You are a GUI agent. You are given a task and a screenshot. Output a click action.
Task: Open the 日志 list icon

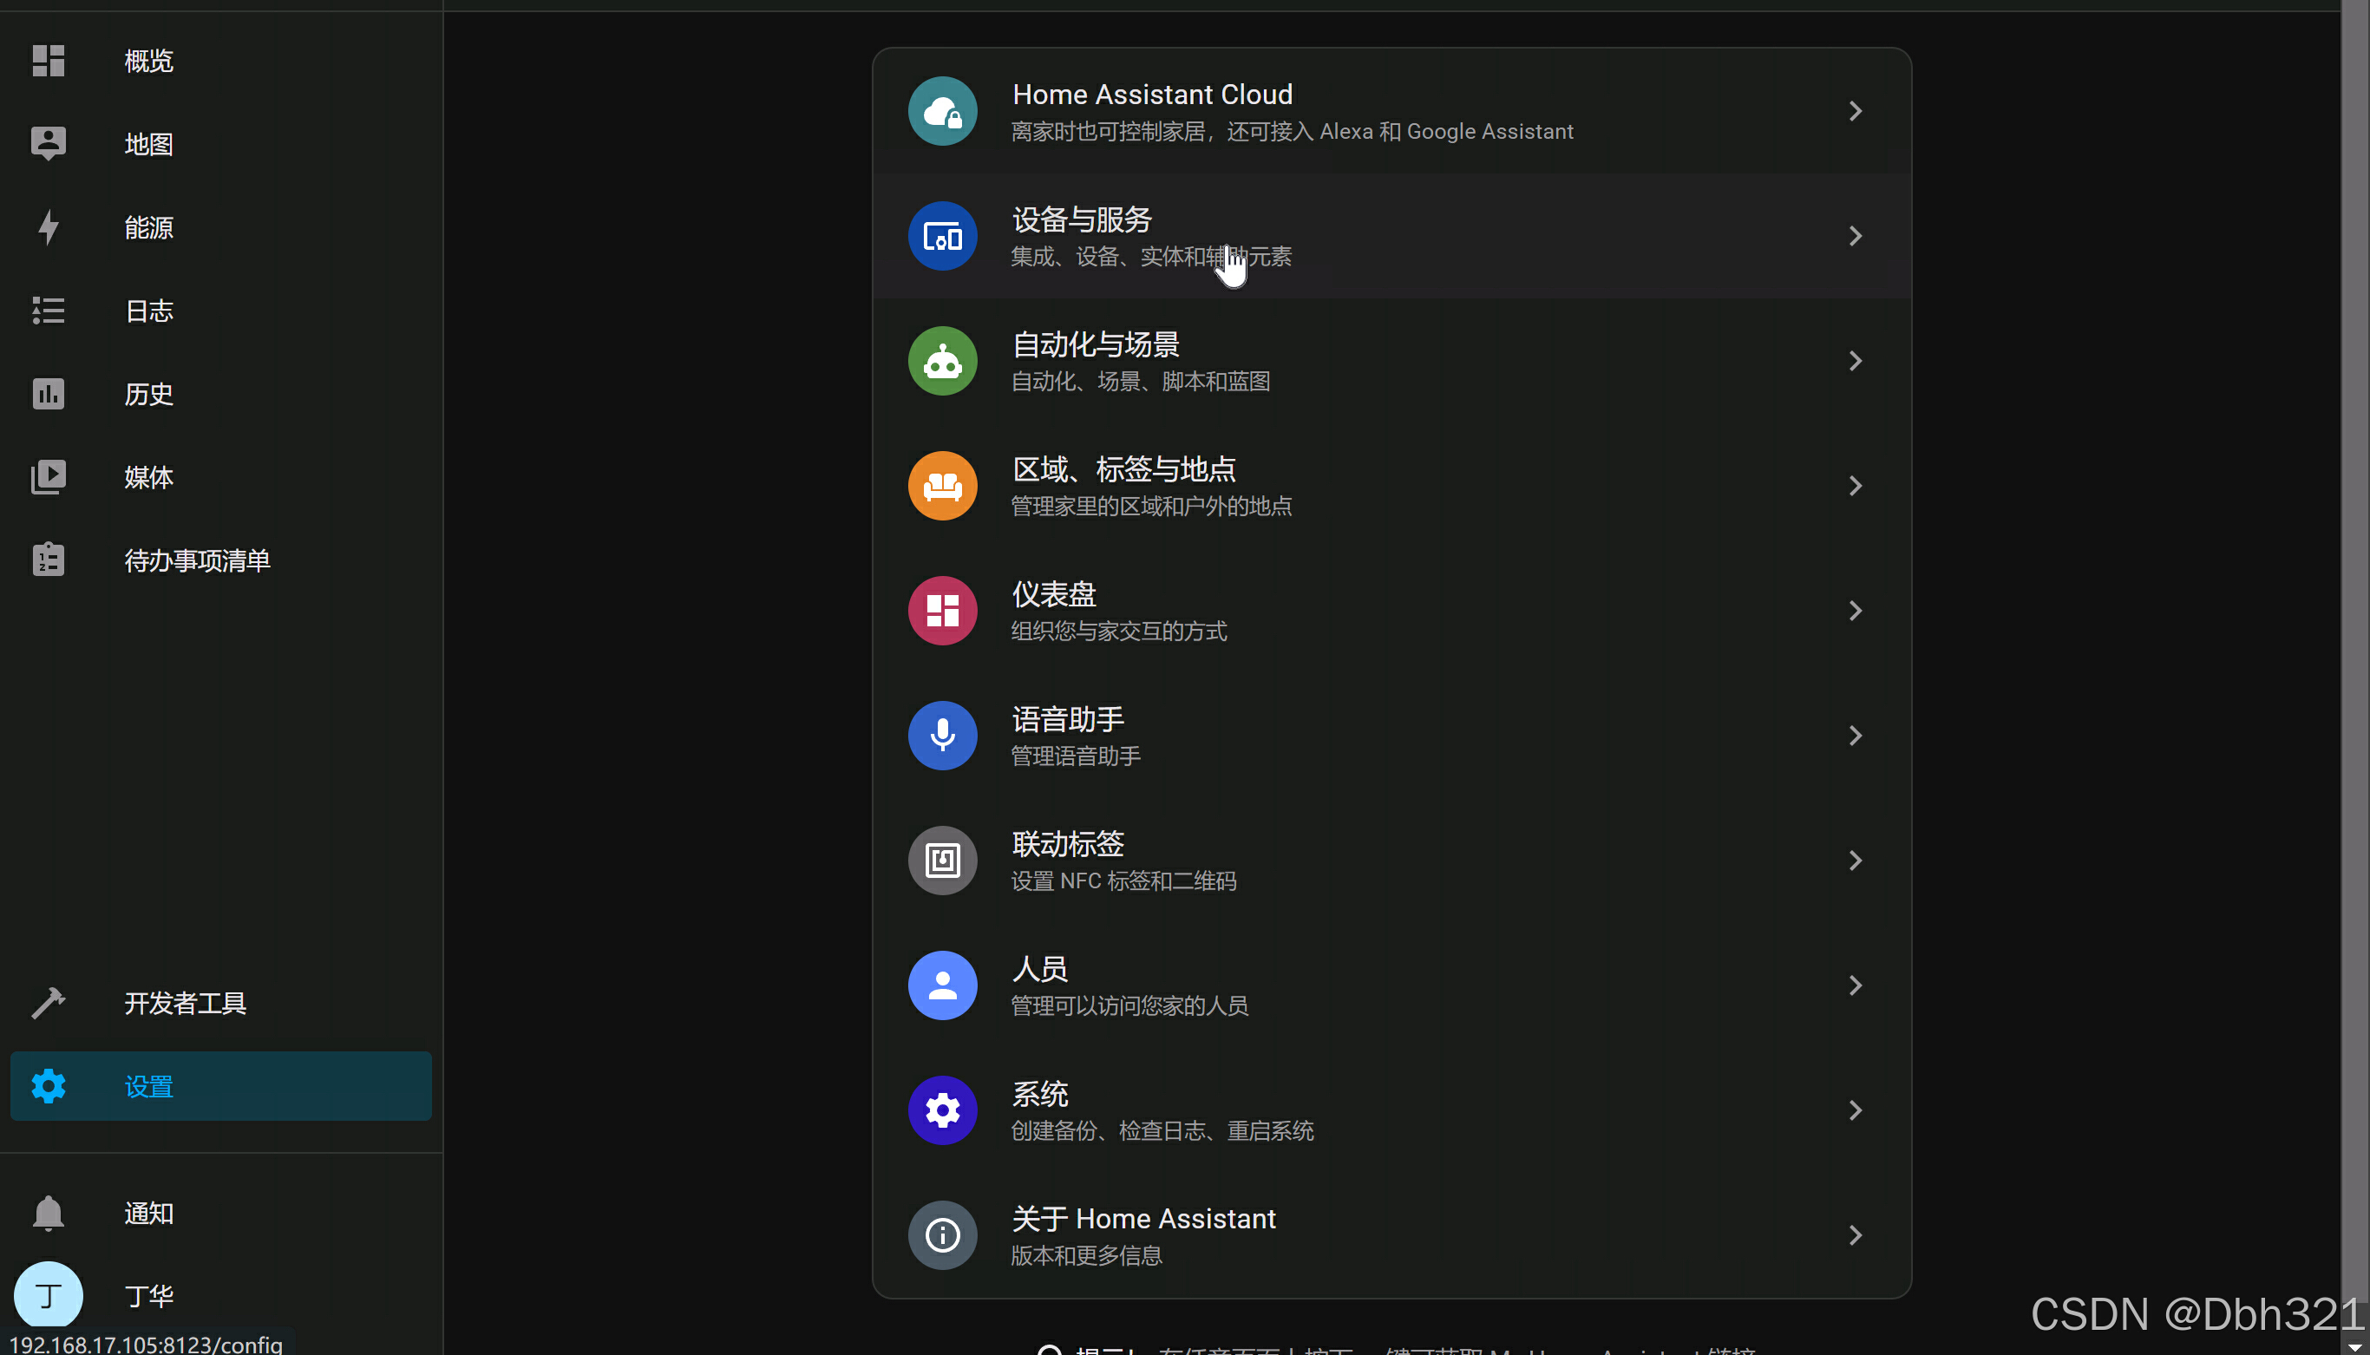[49, 311]
